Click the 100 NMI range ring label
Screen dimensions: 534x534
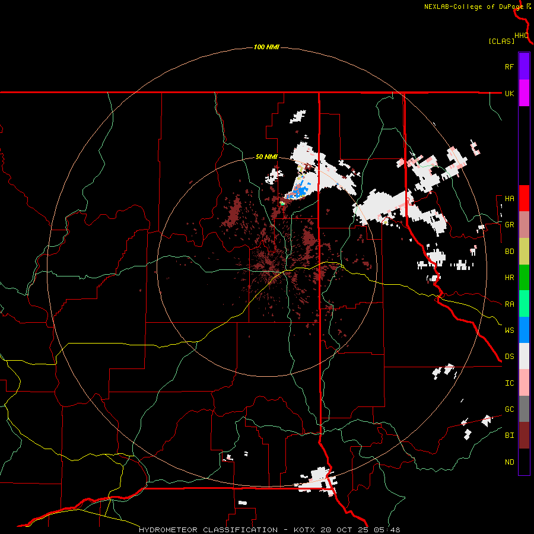(266, 47)
